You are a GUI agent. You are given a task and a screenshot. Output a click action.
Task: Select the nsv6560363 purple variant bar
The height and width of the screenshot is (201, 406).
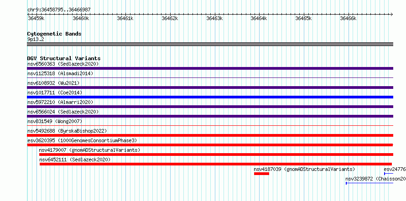(210, 68)
